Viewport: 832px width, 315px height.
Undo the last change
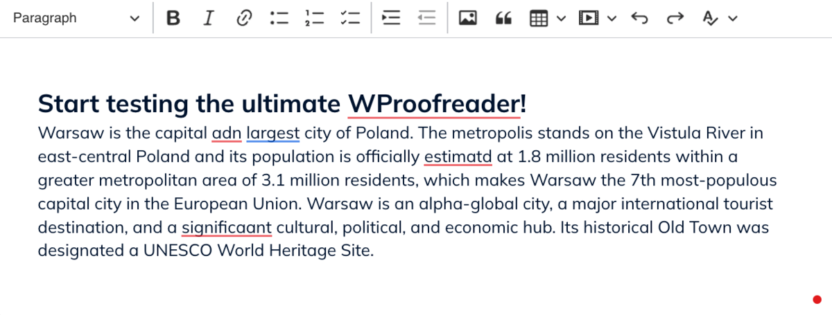pos(639,19)
